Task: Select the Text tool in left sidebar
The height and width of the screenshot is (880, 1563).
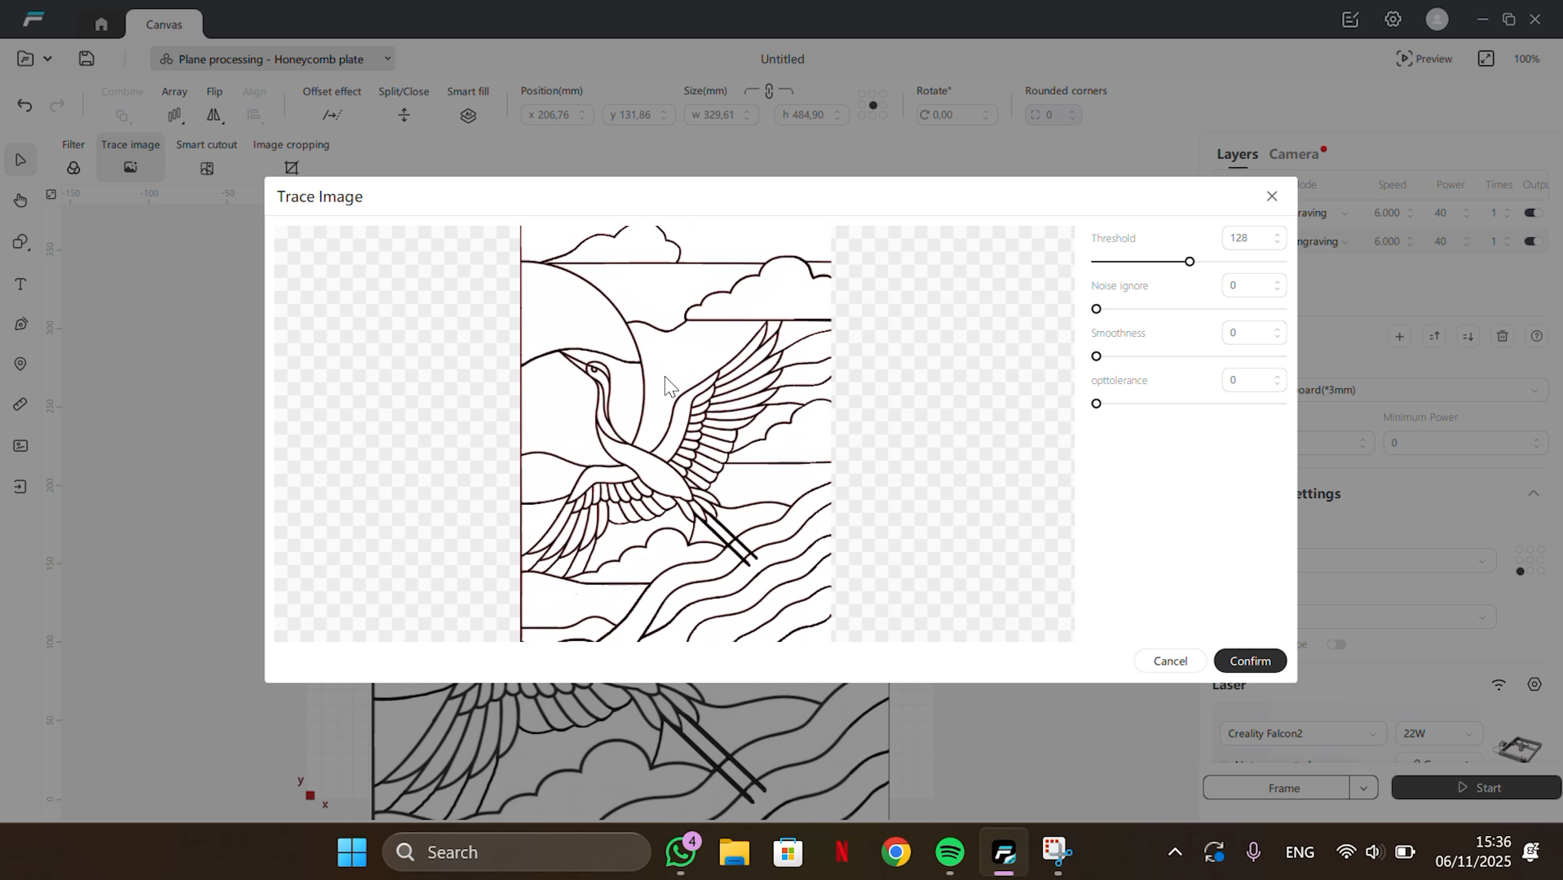Action: pos(20,284)
